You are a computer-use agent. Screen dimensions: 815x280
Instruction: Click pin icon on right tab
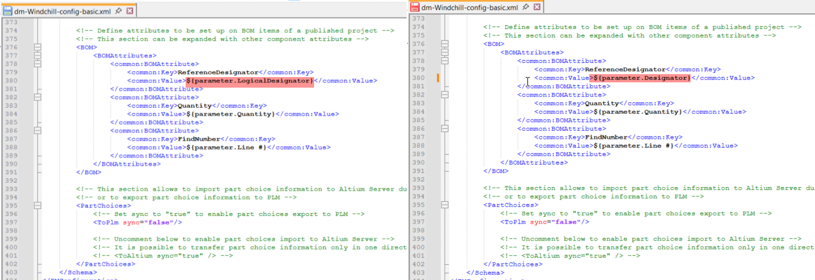tap(526, 8)
